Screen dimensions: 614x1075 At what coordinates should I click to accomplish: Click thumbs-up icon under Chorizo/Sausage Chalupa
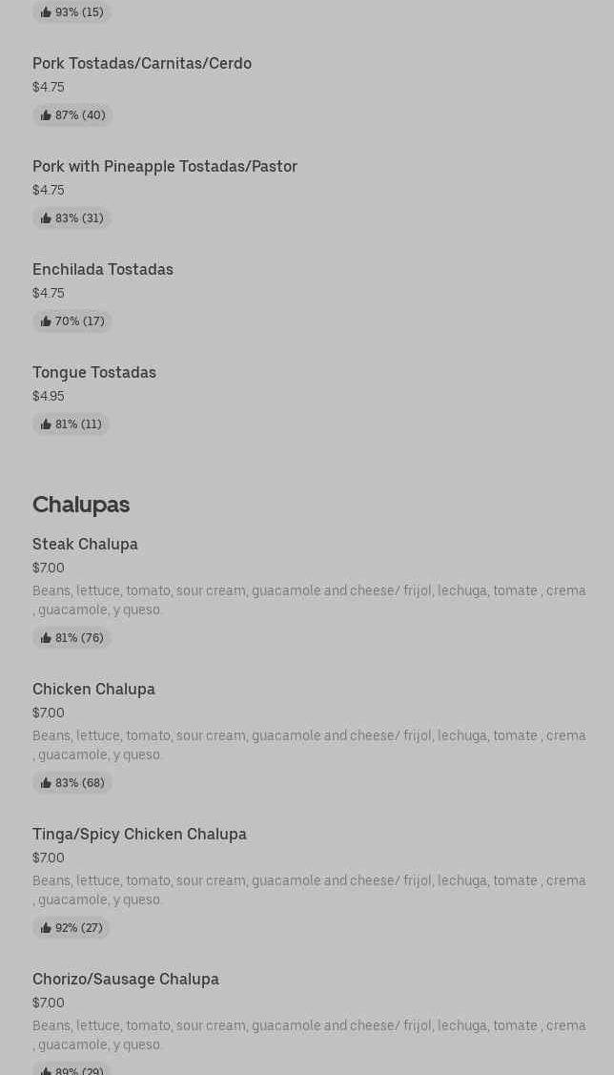click(46, 1071)
